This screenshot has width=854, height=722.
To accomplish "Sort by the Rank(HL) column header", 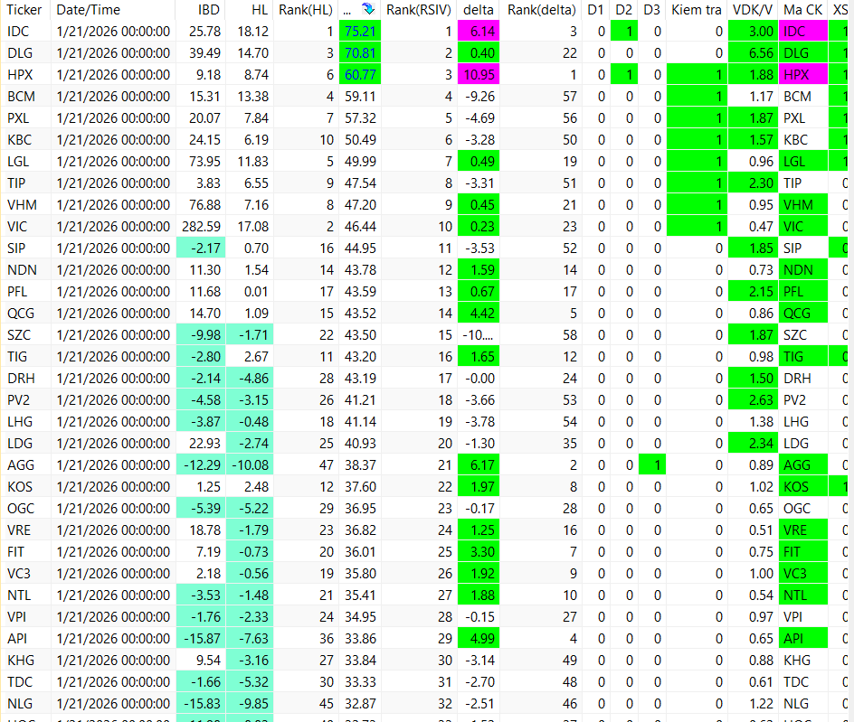I will coord(306,10).
